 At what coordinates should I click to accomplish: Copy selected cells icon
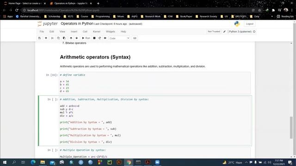58,38
